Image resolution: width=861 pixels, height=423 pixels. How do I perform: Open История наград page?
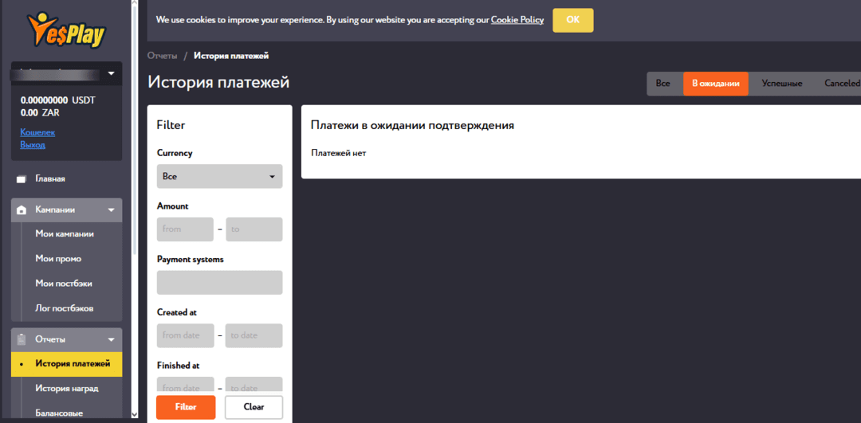click(x=66, y=389)
